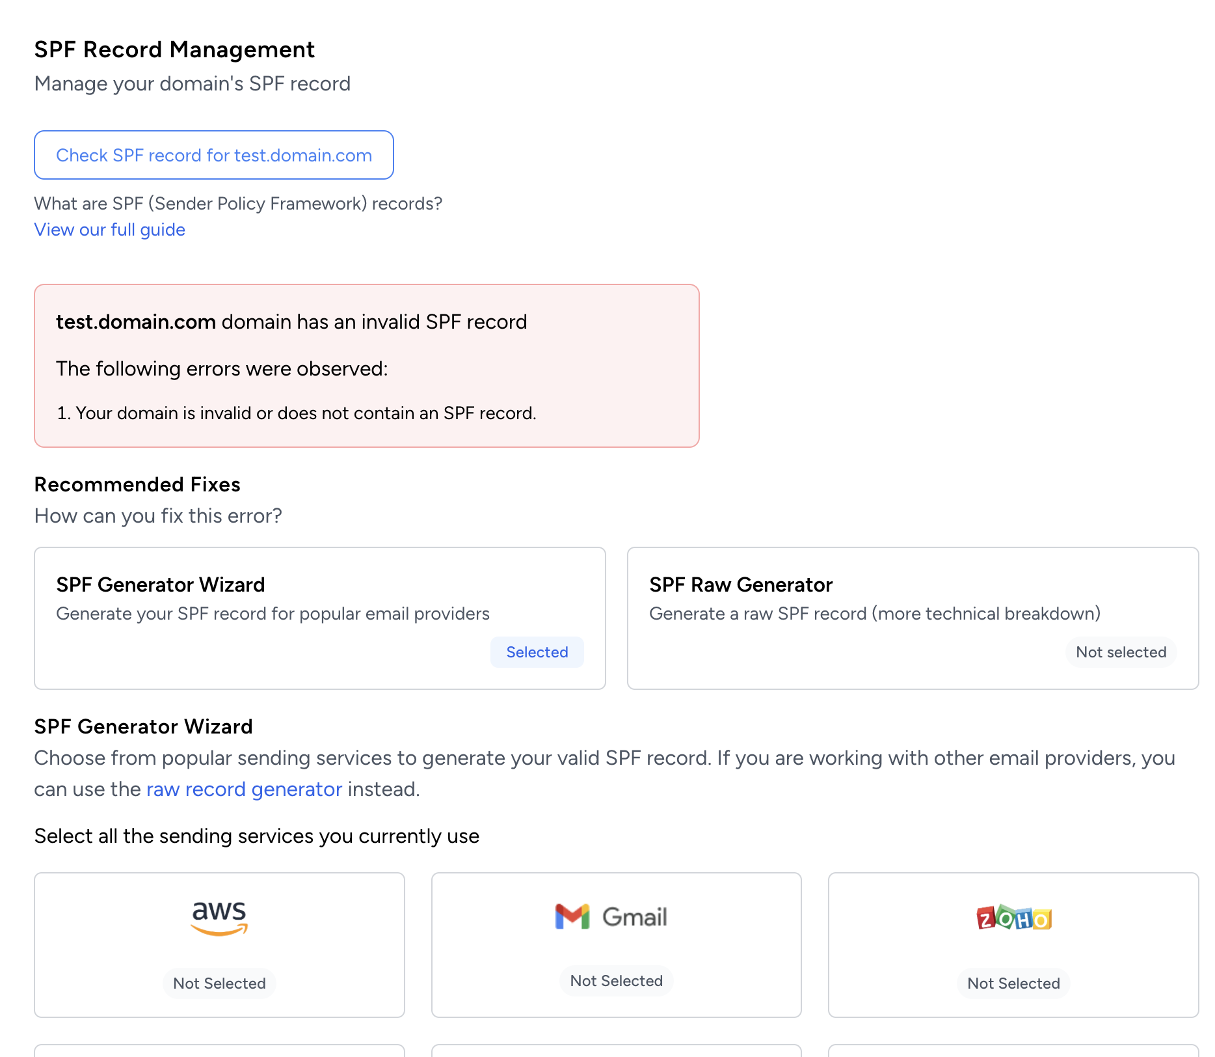Toggle Not Selected badge under AWS
The height and width of the screenshot is (1057, 1215).
point(219,983)
